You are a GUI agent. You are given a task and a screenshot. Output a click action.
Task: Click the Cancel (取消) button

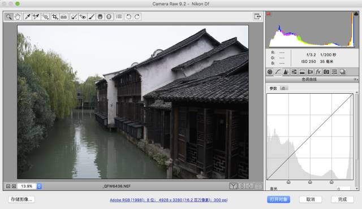(311, 199)
